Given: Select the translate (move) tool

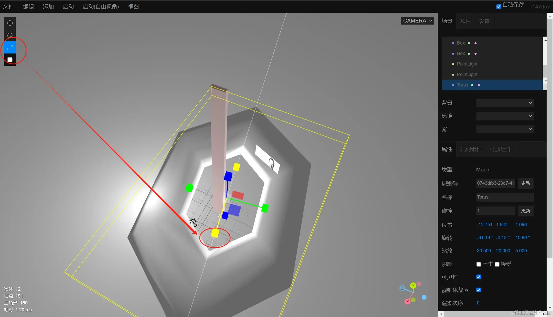Looking at the screenshot, I should (x=10, y=23).
